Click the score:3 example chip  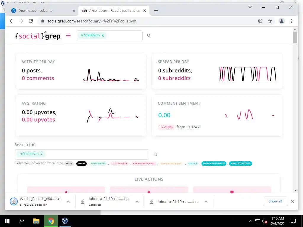pyautogui.click(x=193, y=163)
